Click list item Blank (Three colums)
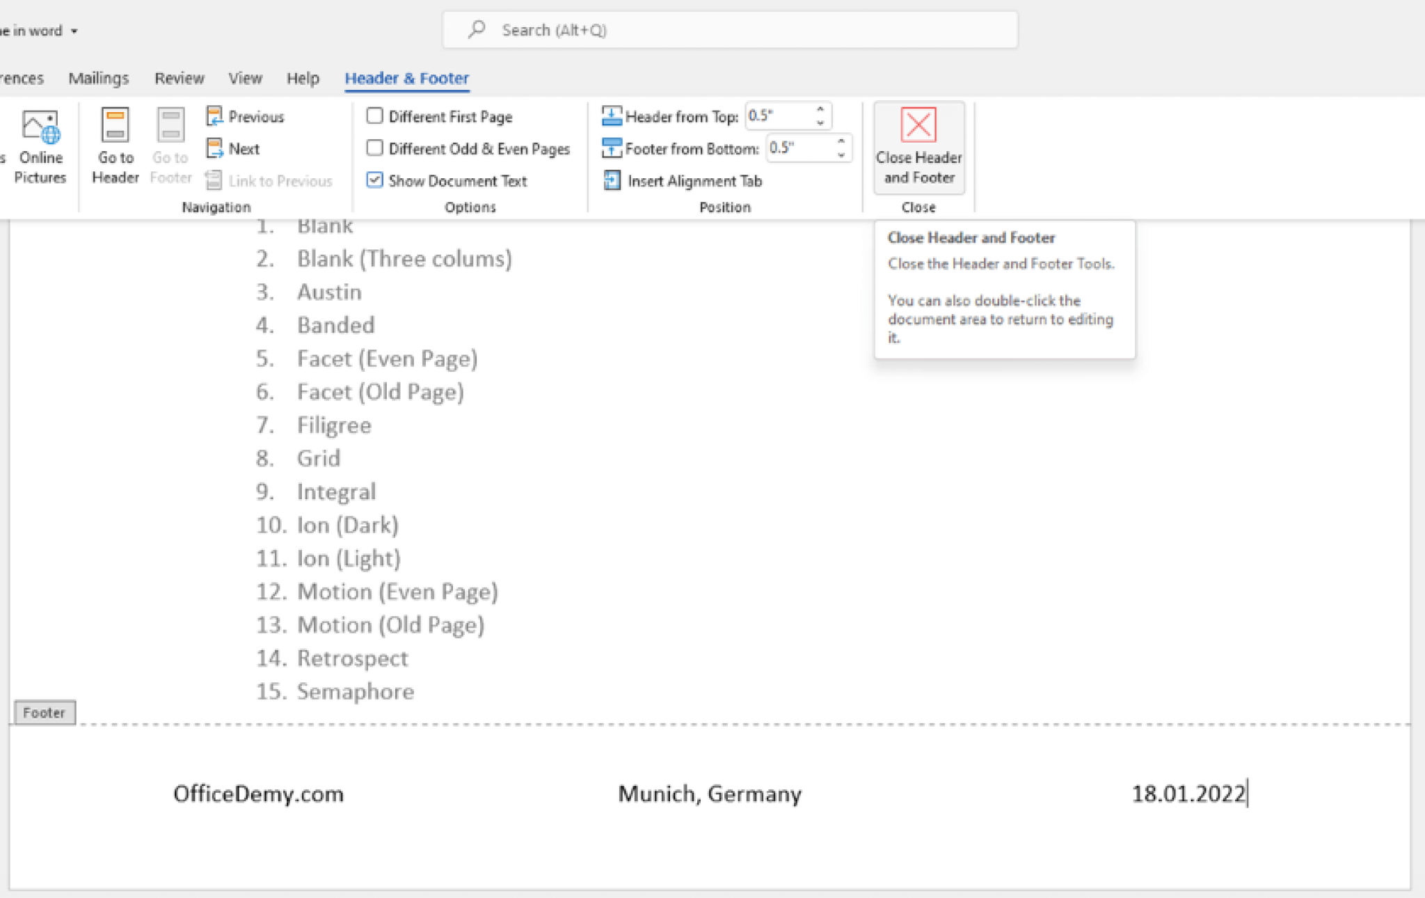1425x898 pixels. (404, 259)
